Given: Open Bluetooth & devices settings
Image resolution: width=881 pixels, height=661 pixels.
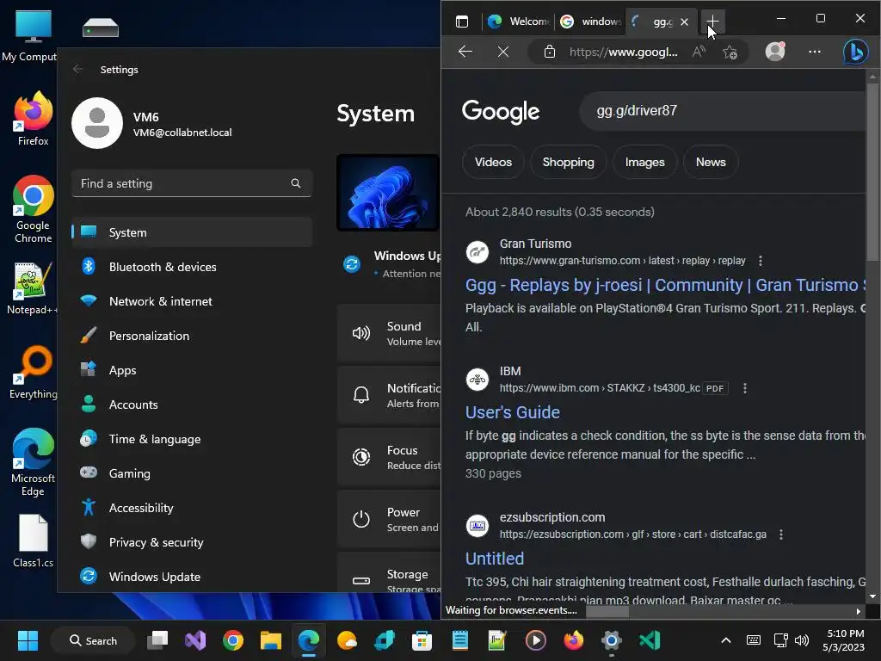Looking at the screenshot, I should [192, 267].
